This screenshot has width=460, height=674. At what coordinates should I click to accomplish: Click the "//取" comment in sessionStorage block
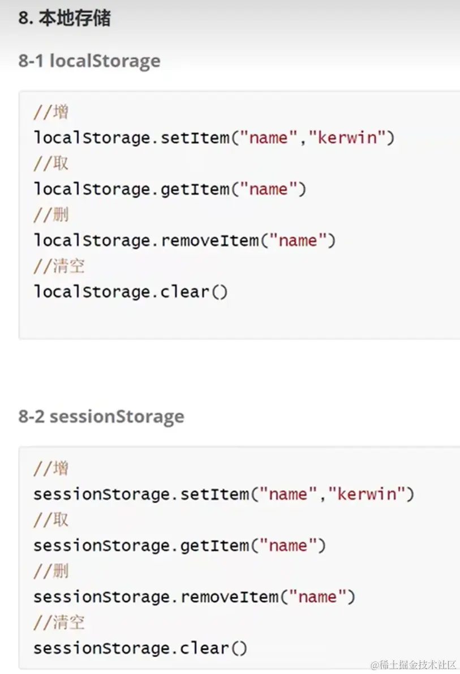pos(51,520)
